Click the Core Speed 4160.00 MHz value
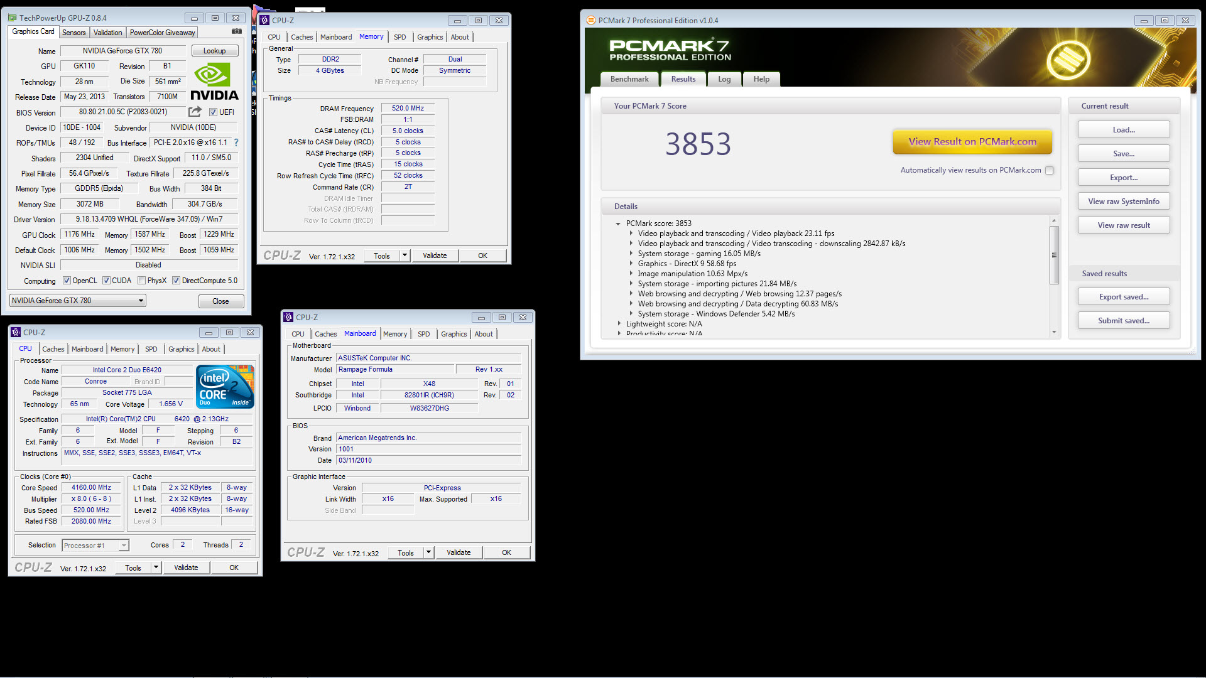 click(x=92, y=487)
